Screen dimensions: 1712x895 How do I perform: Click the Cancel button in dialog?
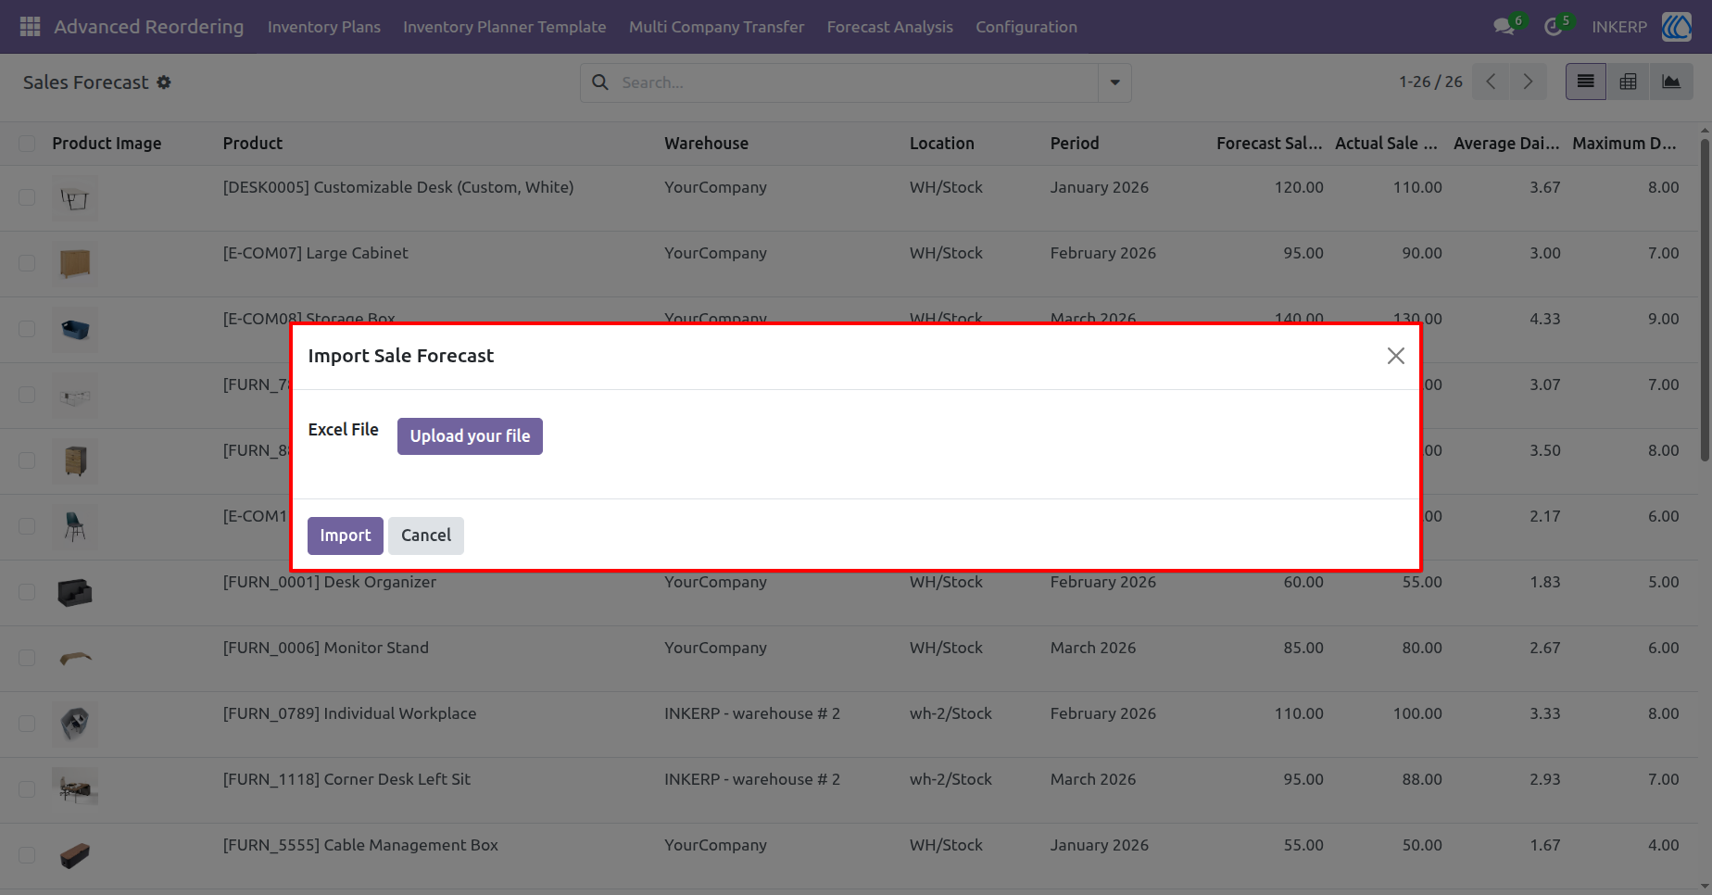(x=426, y=536)
